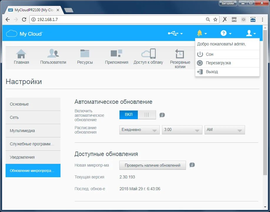Open the Уведомления settings tab
This screenshot has width=270, height=212.
pyautogui.click(x=33, y=157)
